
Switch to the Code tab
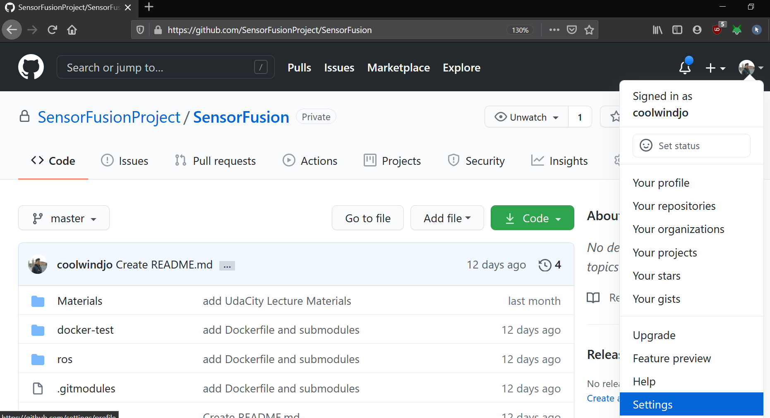pyautogui.click(x=53, y=161)
